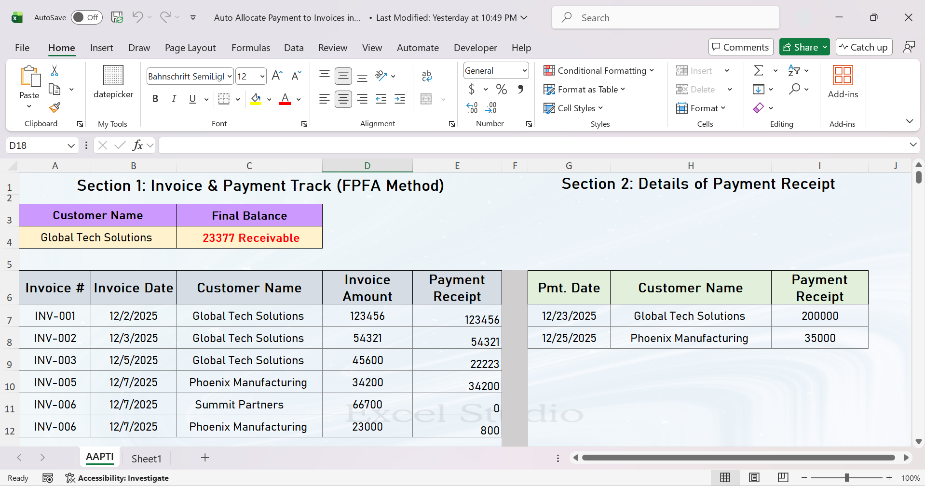
Task: Click the Increase Decimal icon
Action: pyautogui.click(x=472, y=107)
